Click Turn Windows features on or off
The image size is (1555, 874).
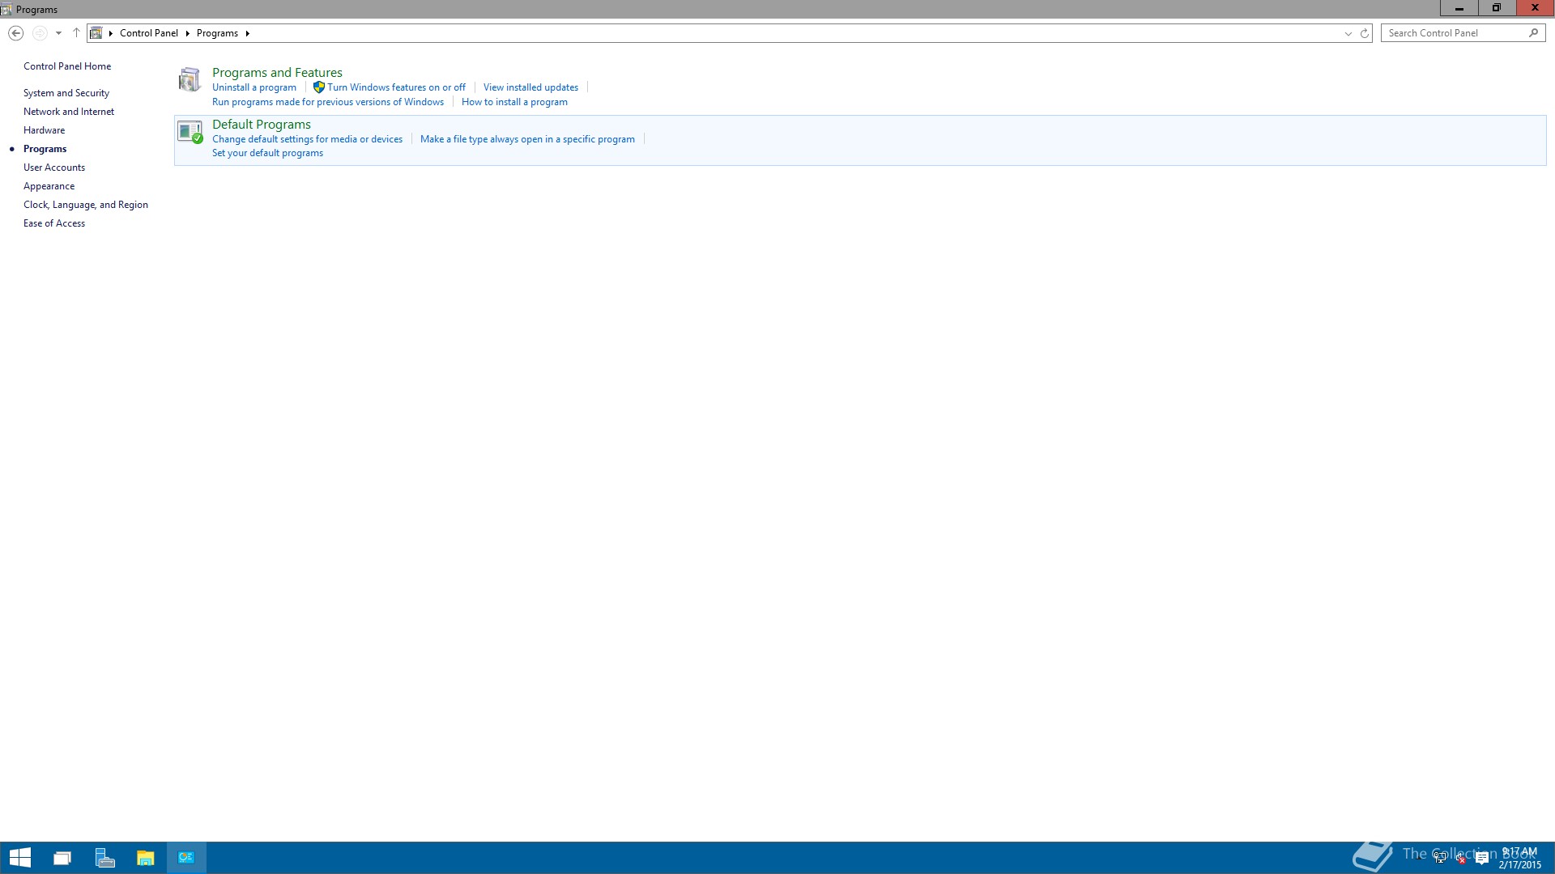(396, 87)
